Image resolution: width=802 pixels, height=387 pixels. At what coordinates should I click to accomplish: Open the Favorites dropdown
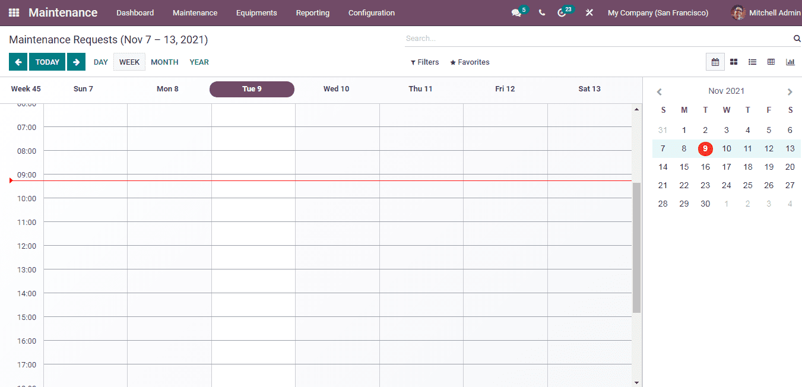click(469, 62)
